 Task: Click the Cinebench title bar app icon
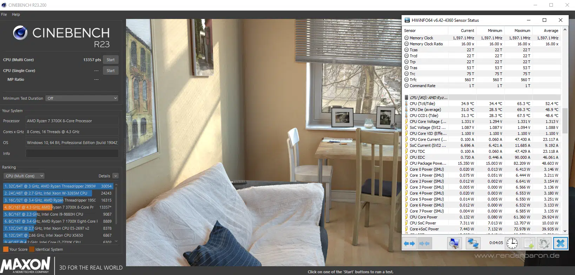click(4, 5)
